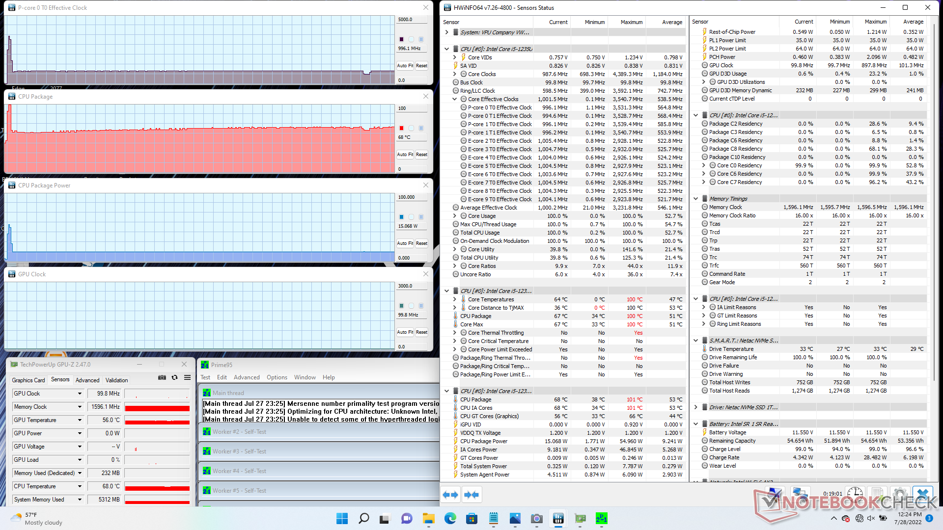The height and width of the screenshot is (530, 943).
Task: Open the GPU-Z hamburger menu
Action: (187, 377)
